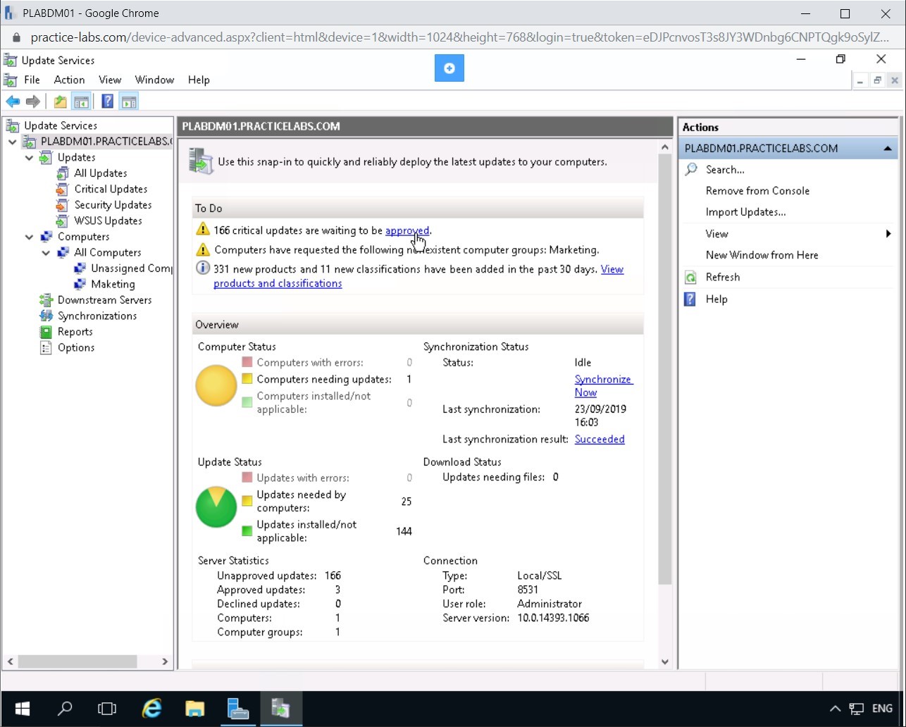Viewport: 906px width, 727px height.
Task: Expand the View submenu arrow in Actions
Action: point(888,234)
